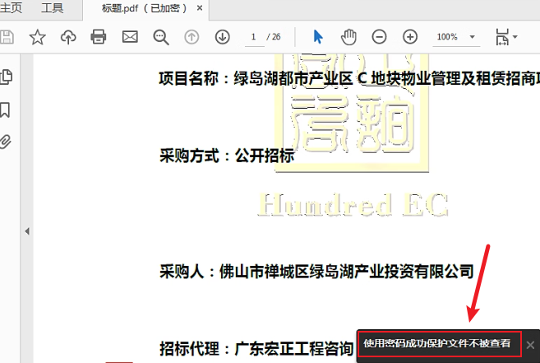The width and height of the screenshot is (540, 363).
Task: Click the / 26 total pages label
Action: [x=274, y=37]
